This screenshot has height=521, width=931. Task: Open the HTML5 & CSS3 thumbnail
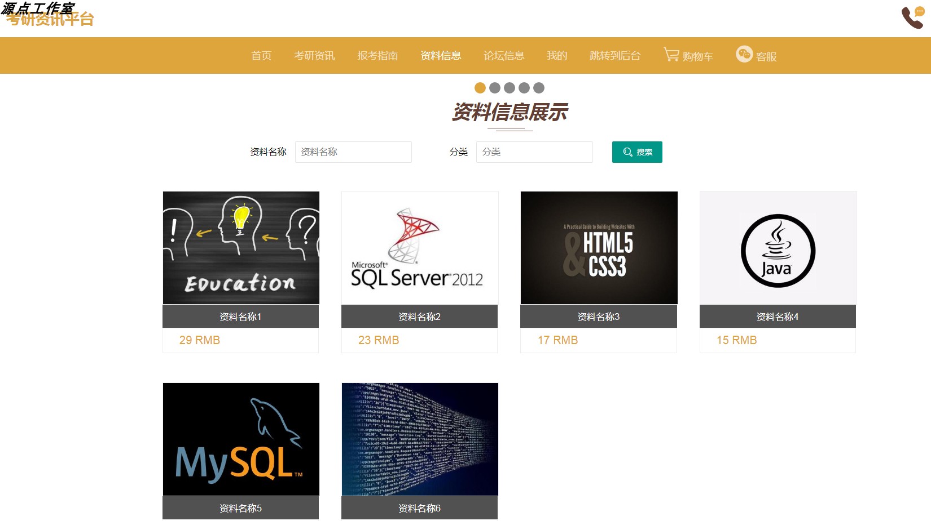[x=599, y=248]
